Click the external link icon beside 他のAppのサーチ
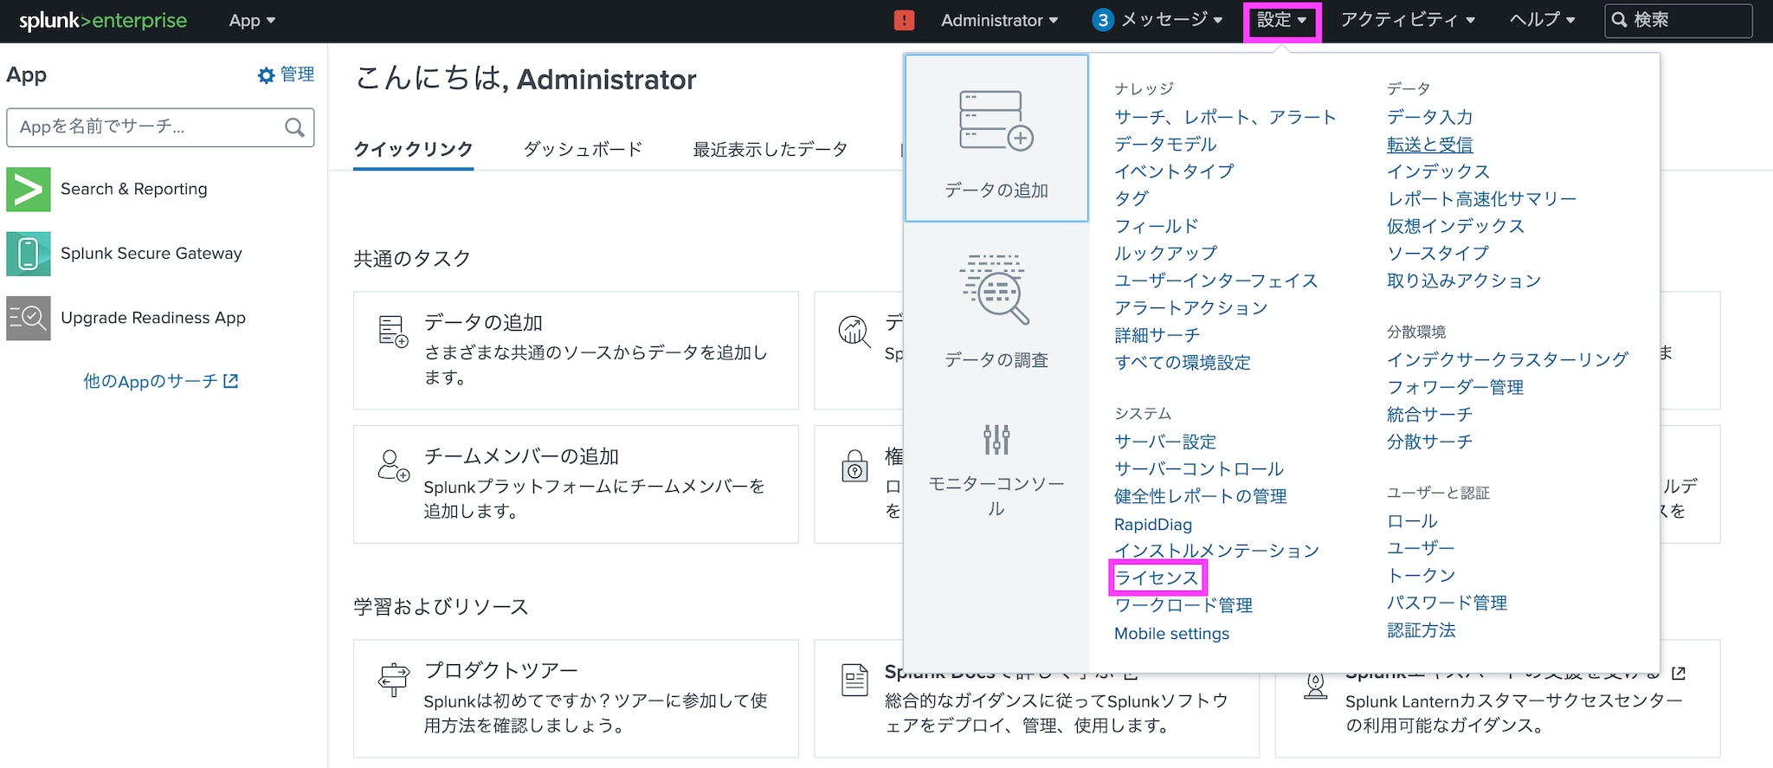The image size is (1773, 768). coord(230,381)
